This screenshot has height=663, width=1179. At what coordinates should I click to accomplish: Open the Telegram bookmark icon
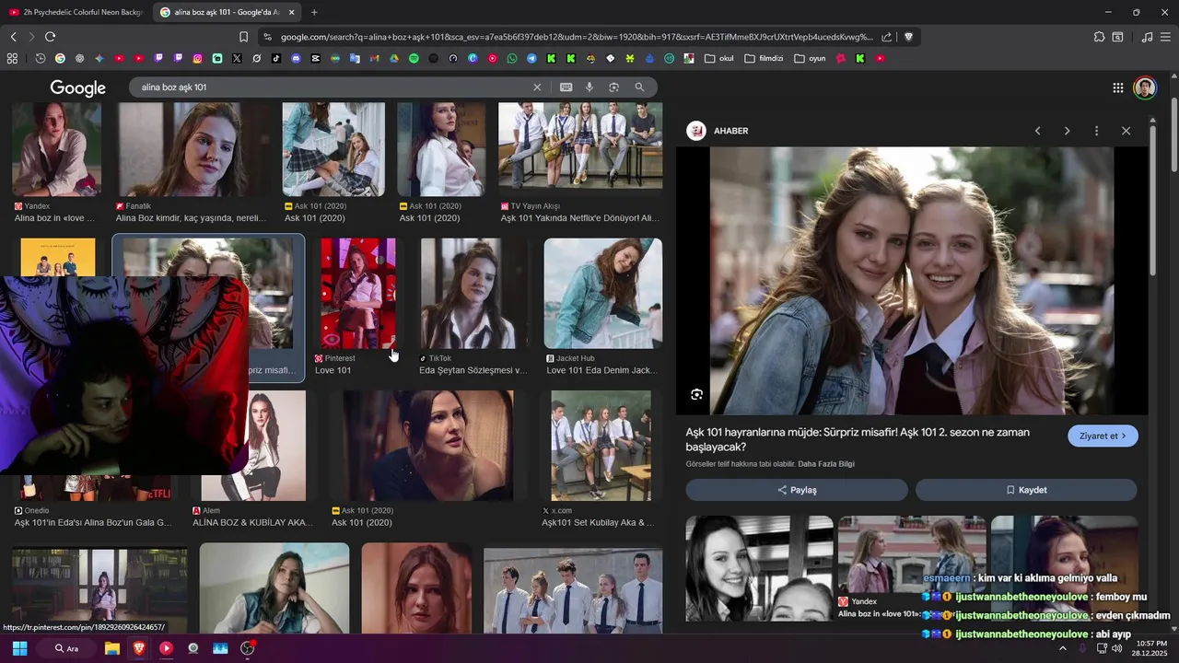point(531,58)
